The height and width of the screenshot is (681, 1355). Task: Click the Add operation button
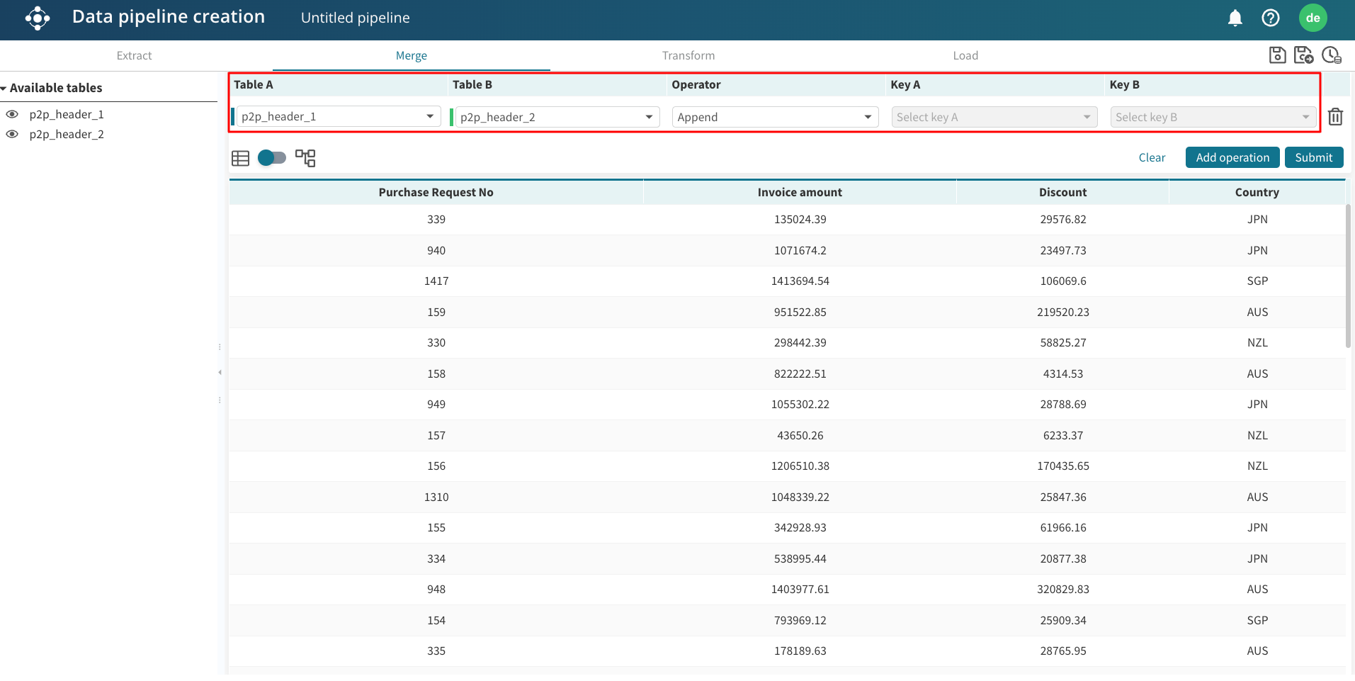pyautogui.click(x=1232, y=157)
